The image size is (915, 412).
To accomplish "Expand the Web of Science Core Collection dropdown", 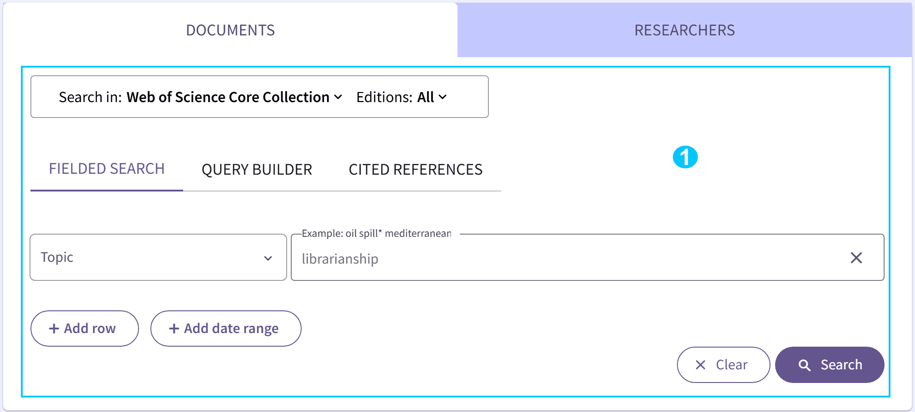I will (x=234, y=97).
